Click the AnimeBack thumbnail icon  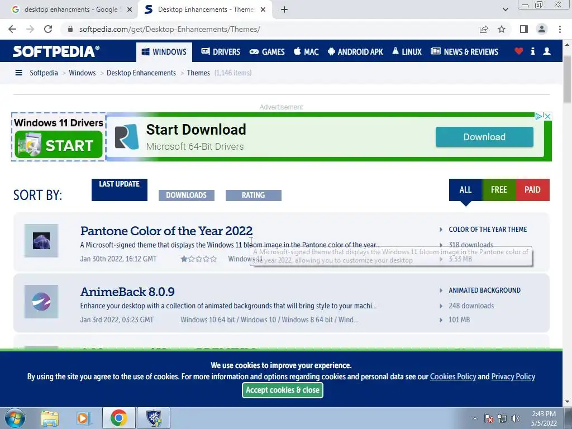point(41,302)
